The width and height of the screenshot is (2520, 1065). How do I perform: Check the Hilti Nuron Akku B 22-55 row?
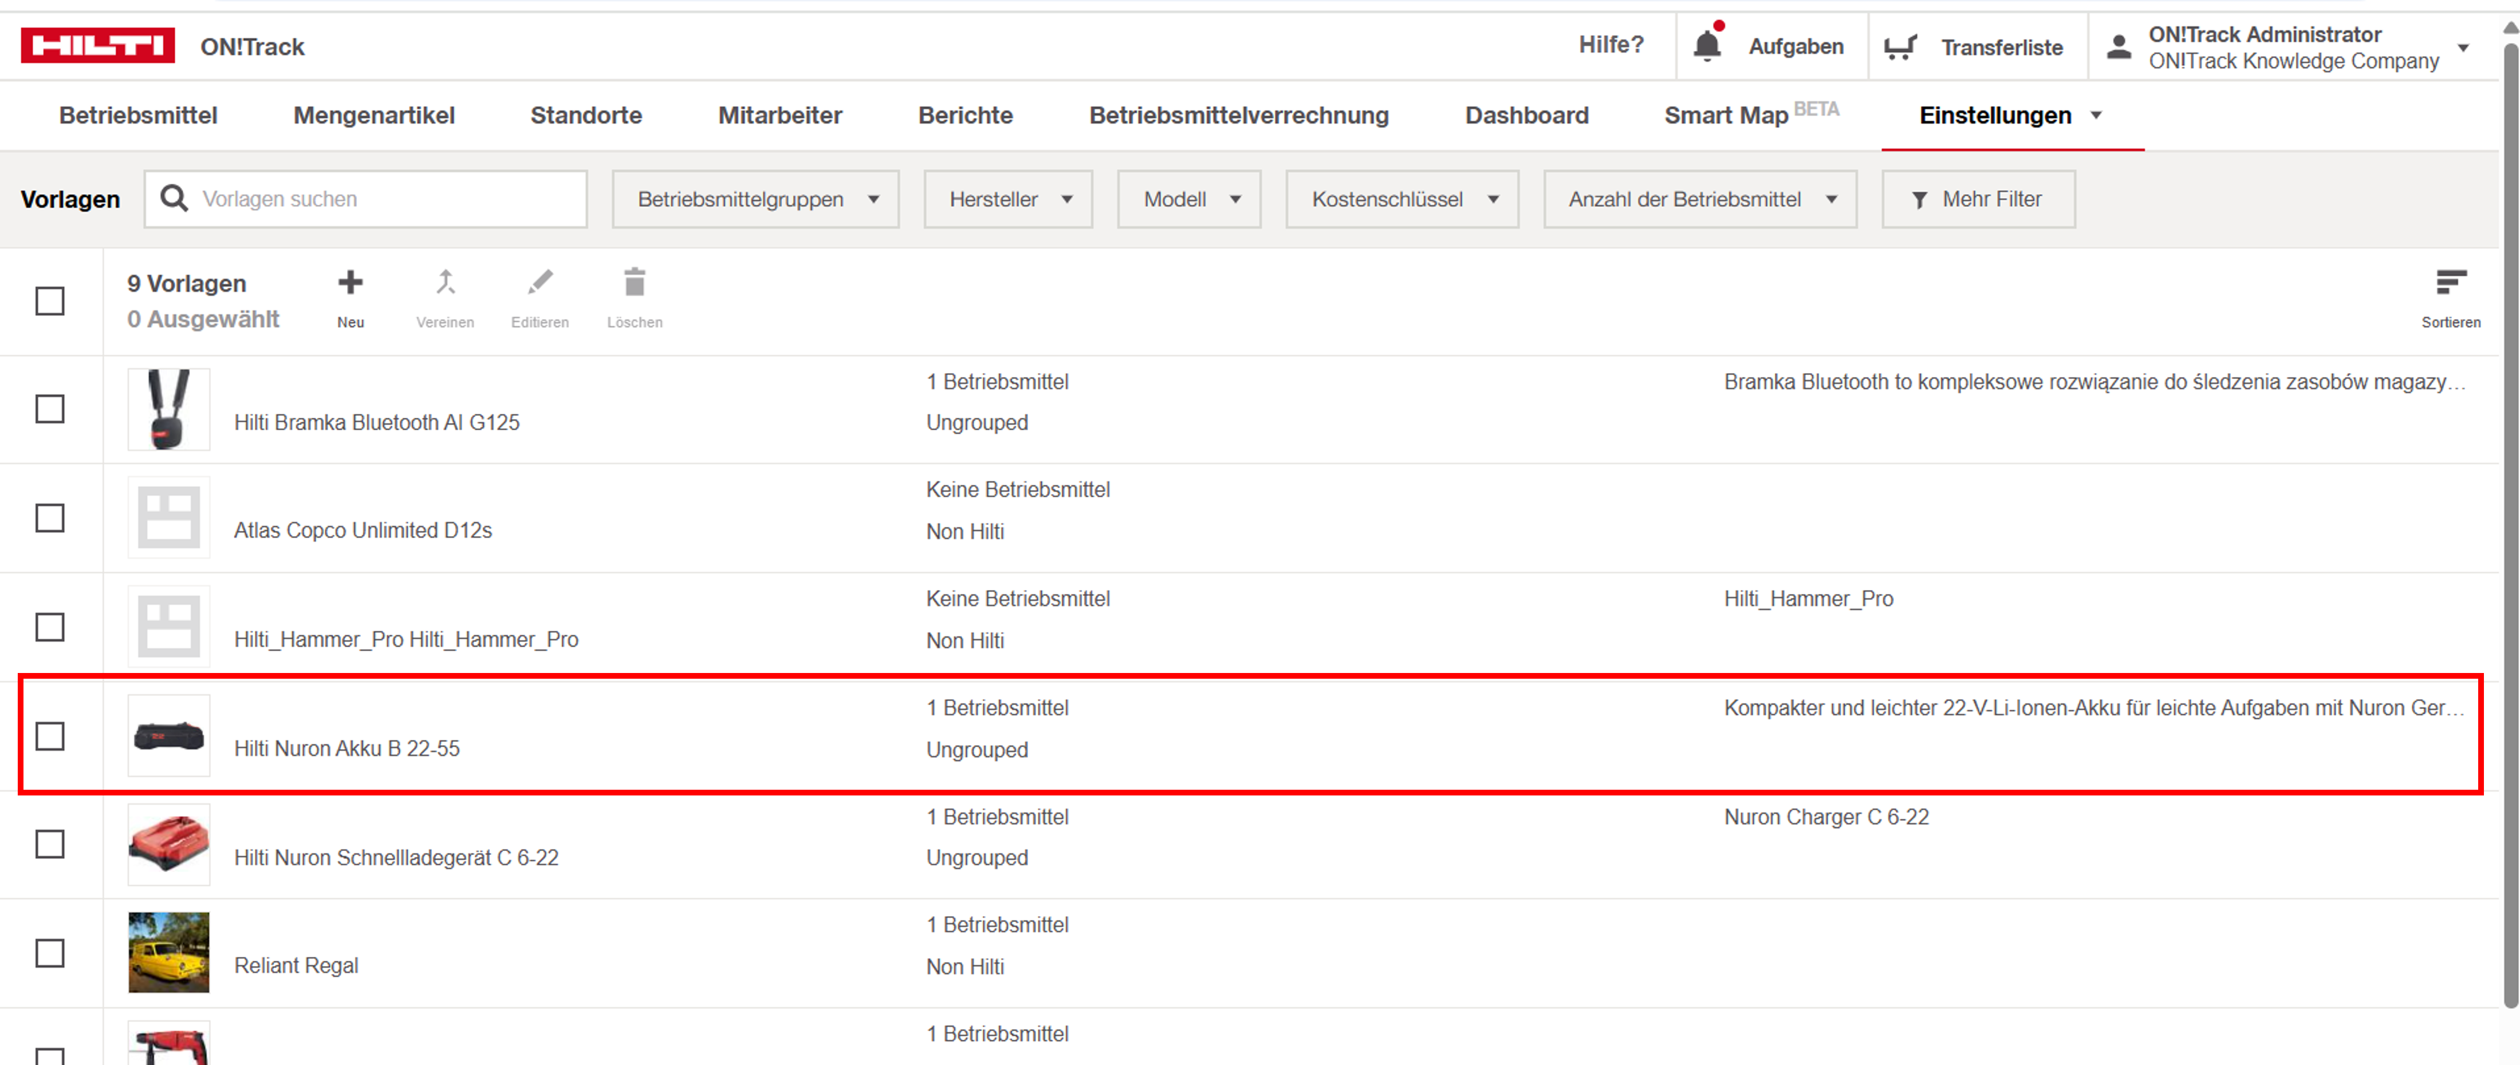(x=50, y=736)
